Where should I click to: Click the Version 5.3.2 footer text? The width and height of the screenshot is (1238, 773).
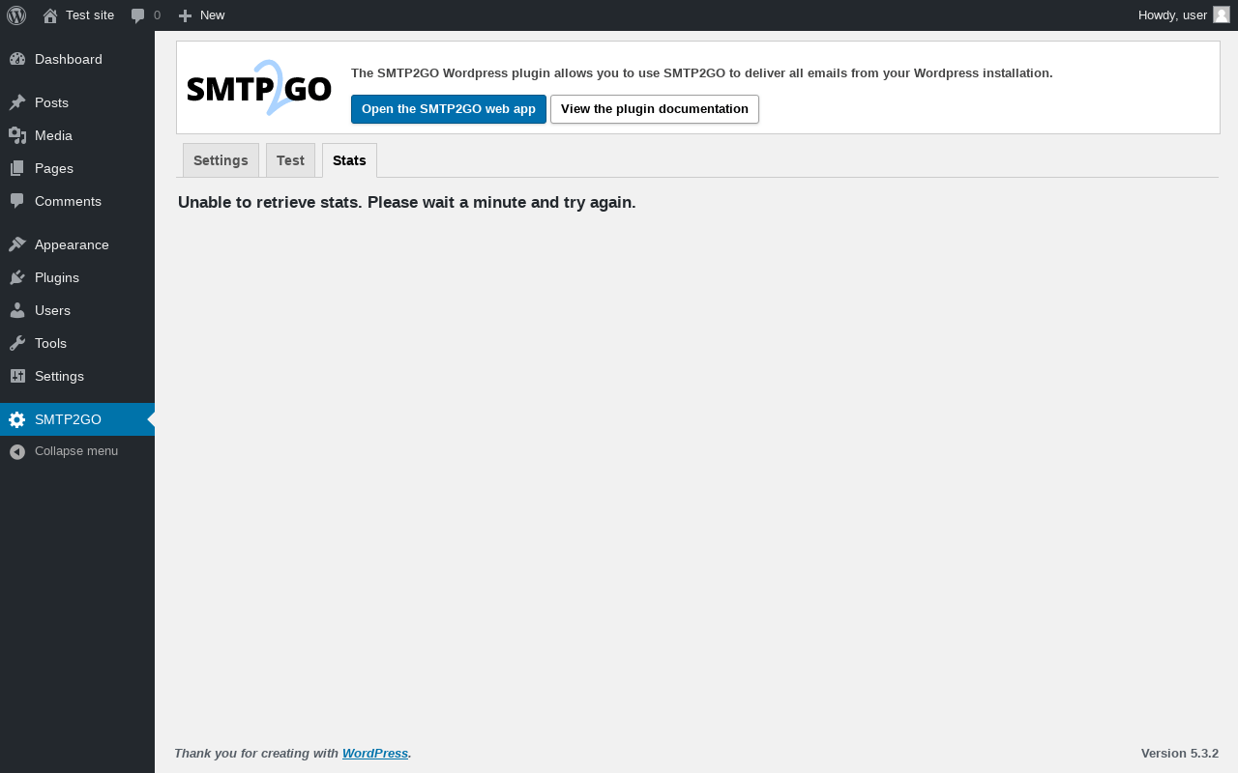[1180, 754]
